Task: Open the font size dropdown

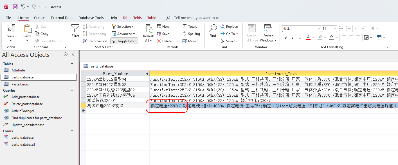Action: (x=335, y=29)
